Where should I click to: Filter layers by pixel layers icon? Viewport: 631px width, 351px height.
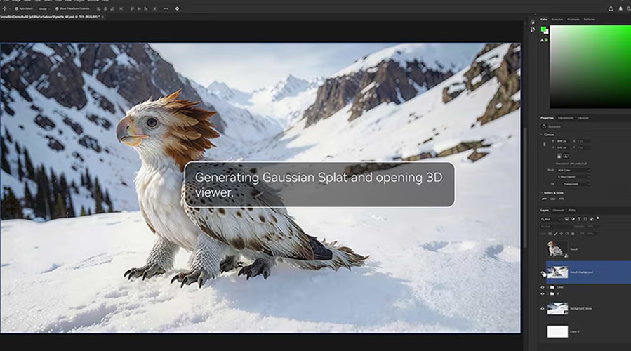[566, 219]
